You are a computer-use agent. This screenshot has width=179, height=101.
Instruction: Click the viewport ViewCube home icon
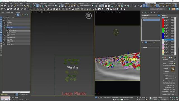(89, 16)
